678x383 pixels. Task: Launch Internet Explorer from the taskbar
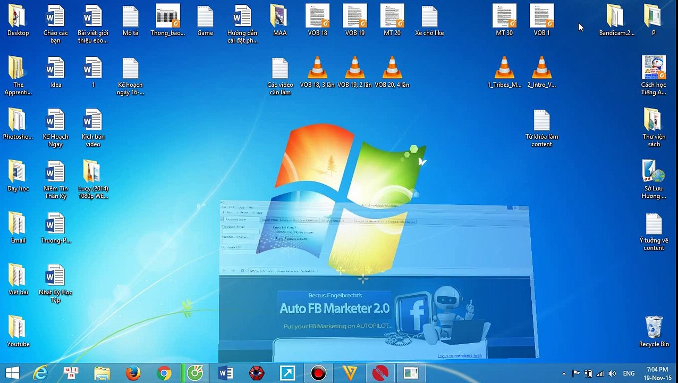[40, 373]
